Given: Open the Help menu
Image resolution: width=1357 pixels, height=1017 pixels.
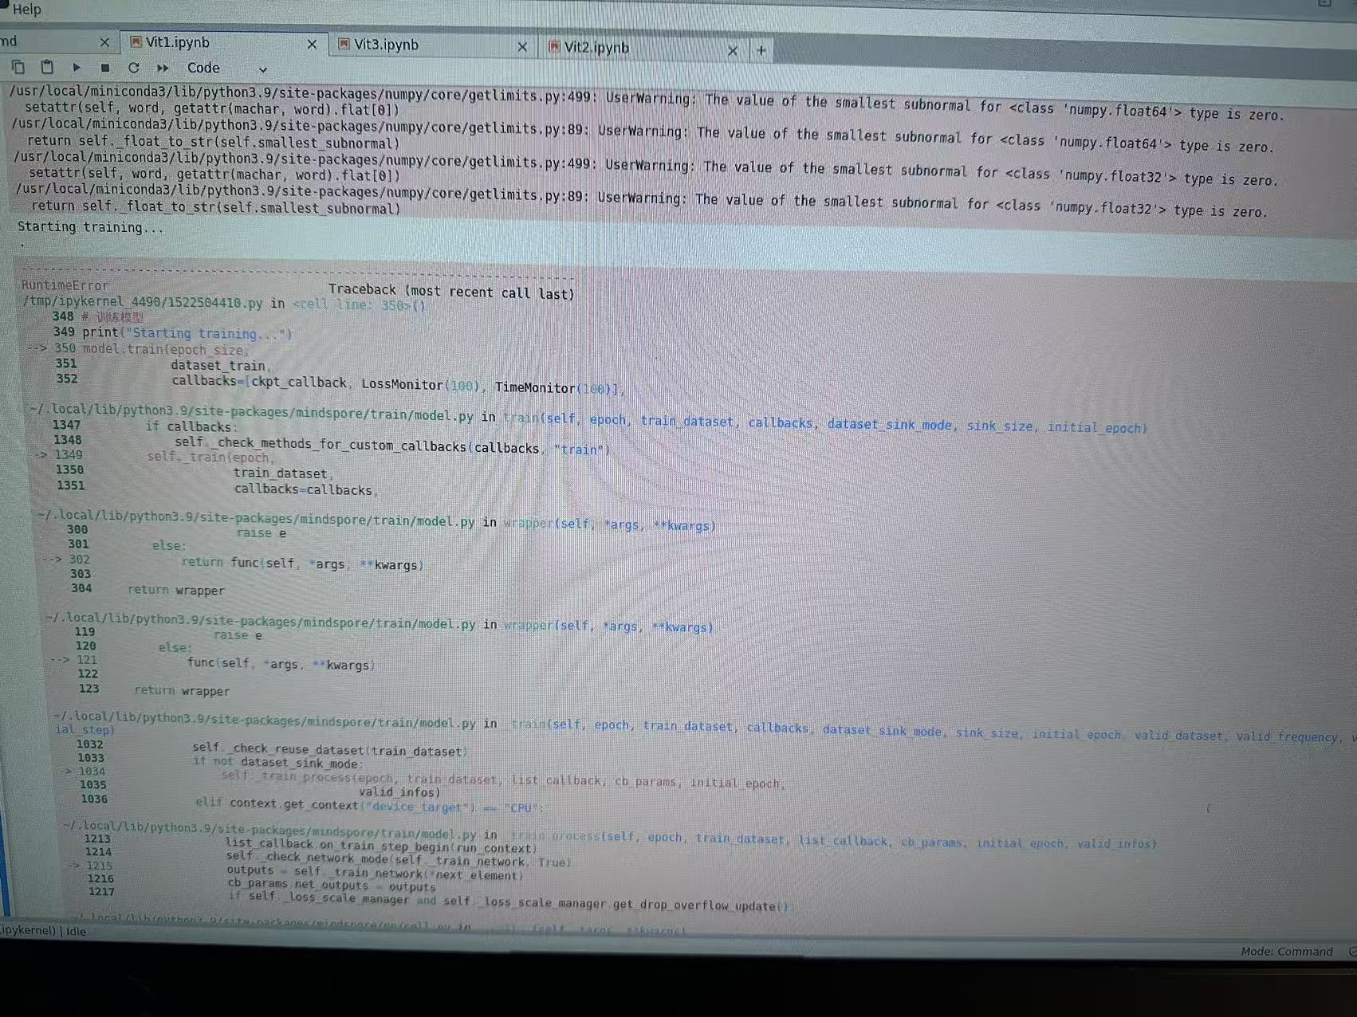Looking at the screenshot, I should [x=26, y=10].
